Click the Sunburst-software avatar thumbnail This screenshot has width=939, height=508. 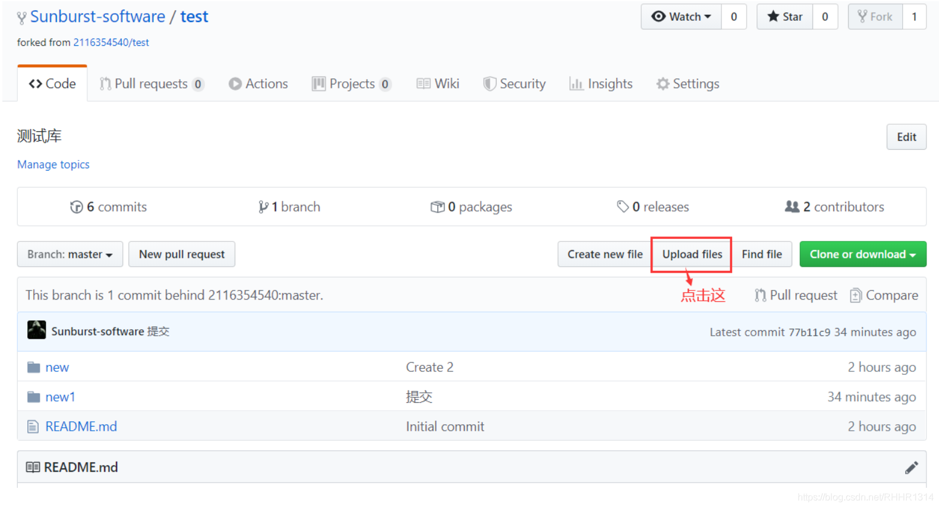coord(37,330)
